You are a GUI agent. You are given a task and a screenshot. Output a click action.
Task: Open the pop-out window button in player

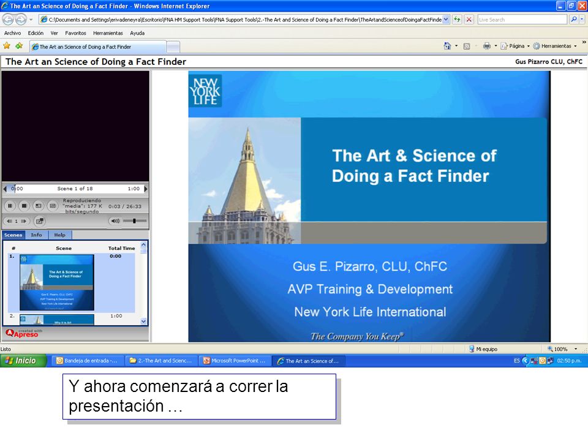click(39, 221)
